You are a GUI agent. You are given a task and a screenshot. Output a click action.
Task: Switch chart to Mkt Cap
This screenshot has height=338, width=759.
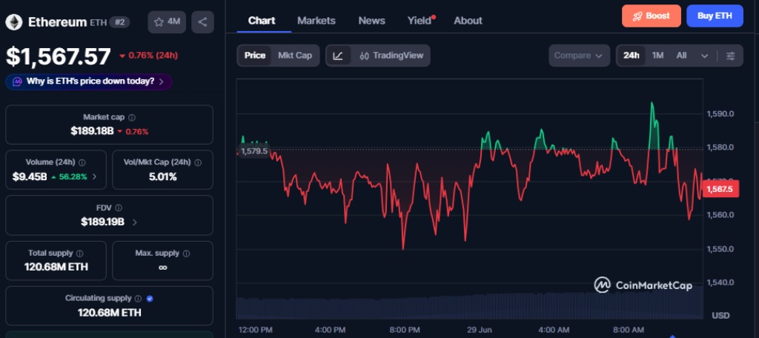[x=295, y=56]
